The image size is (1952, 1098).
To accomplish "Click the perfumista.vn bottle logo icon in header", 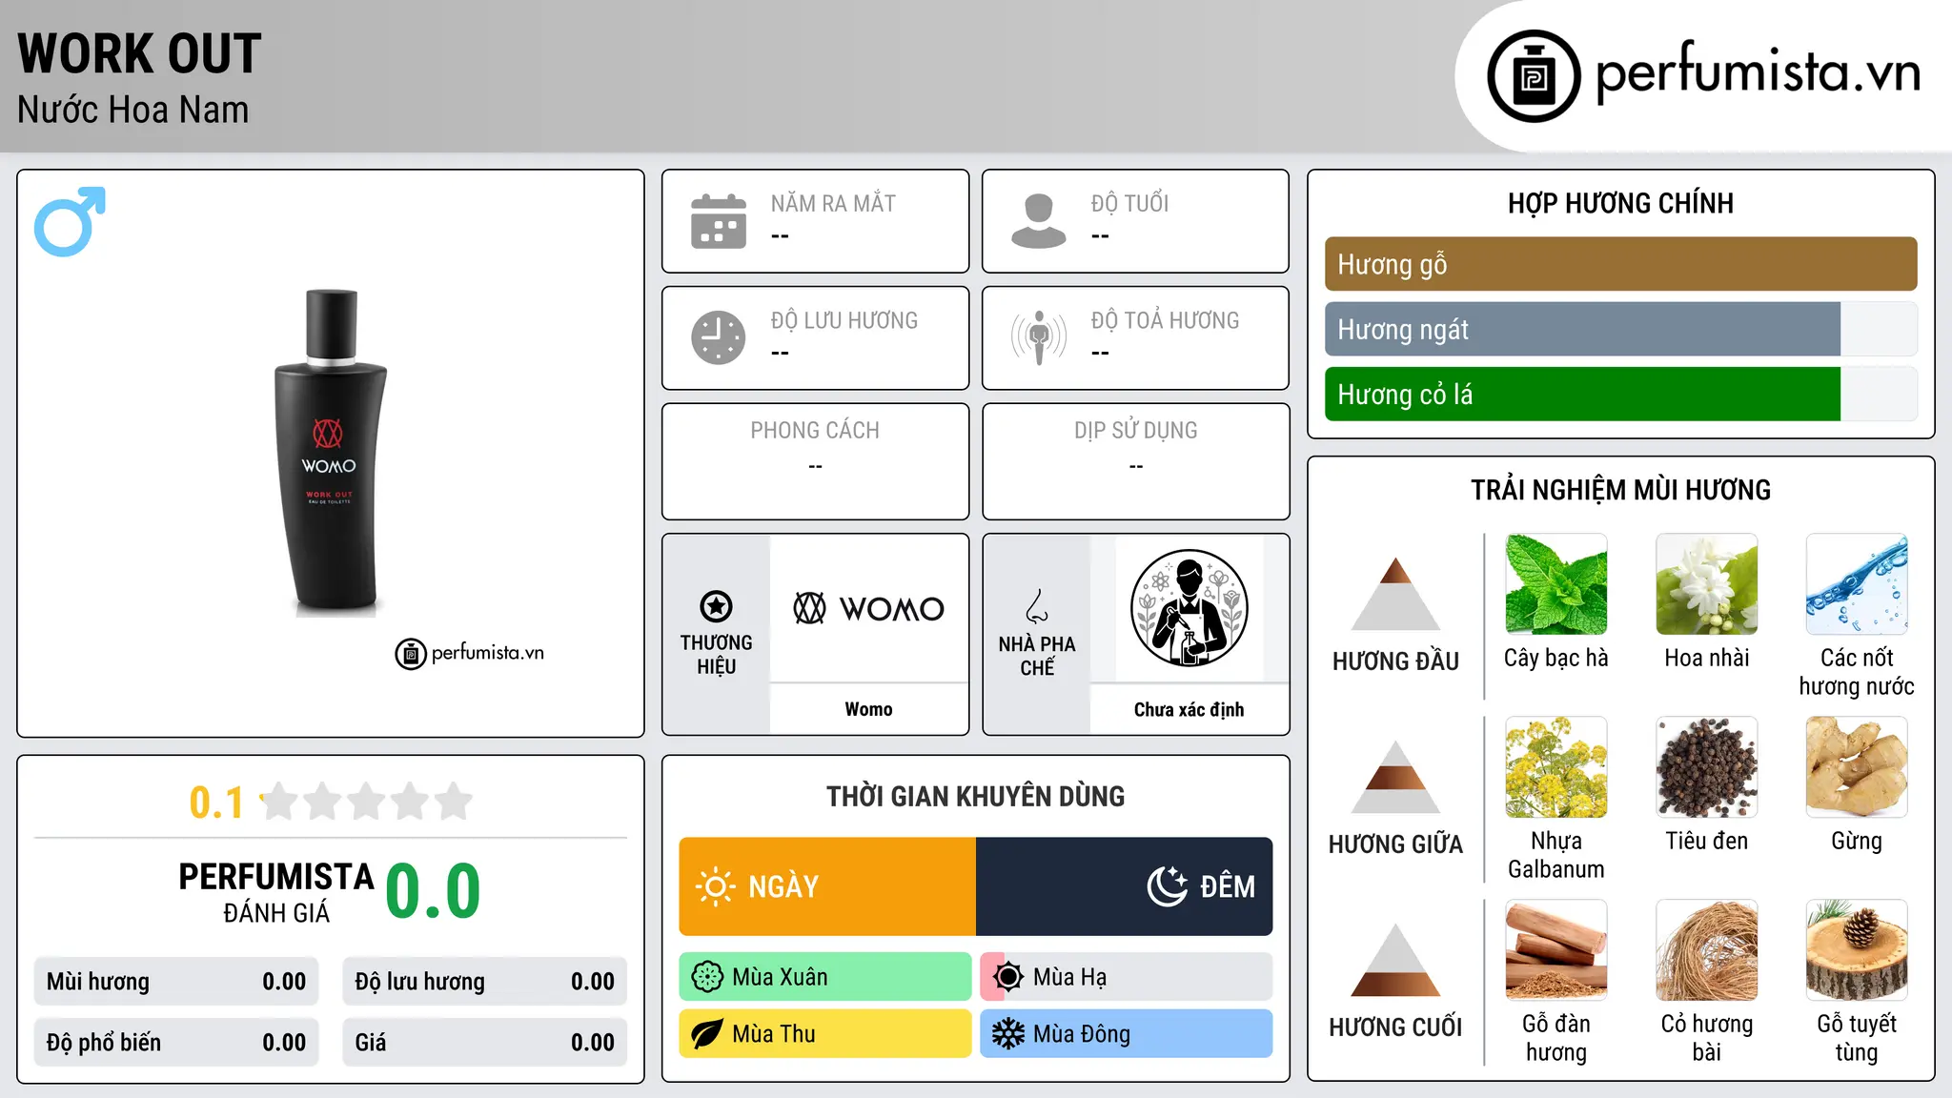I will [x=1534, y=76].
